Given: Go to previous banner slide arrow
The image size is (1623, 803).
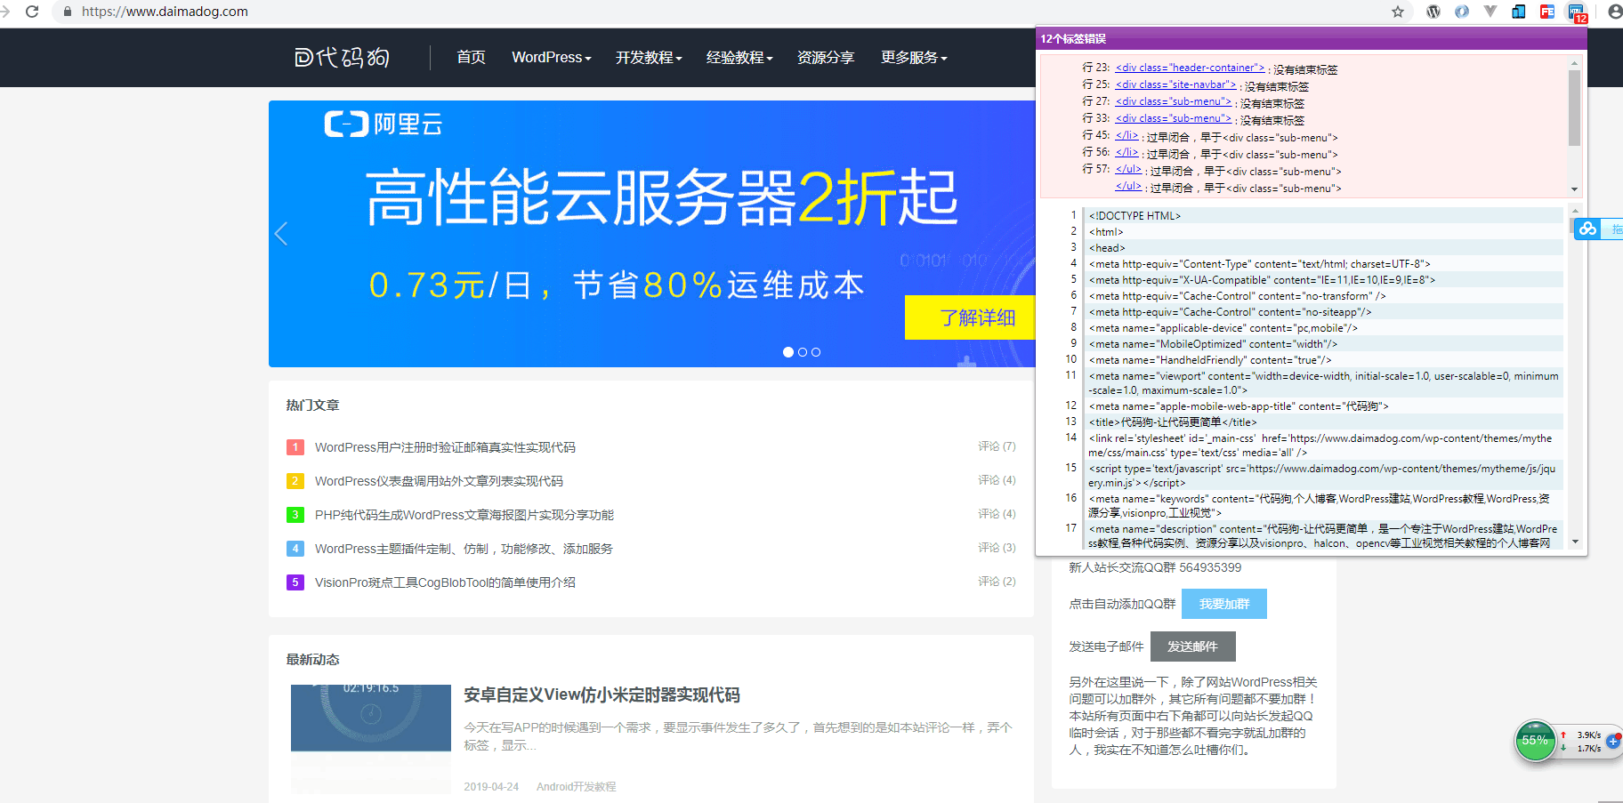Looking at the screenshot, I should click(x=281, y=234).
